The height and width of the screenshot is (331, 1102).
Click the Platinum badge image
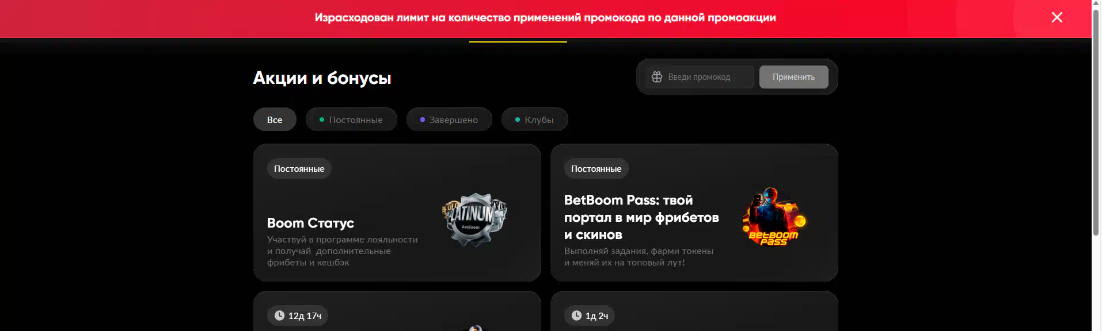tap(474, 220)
